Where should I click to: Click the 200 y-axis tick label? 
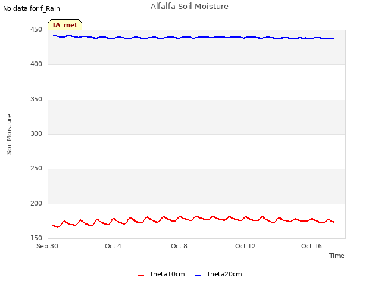[36, 203]
